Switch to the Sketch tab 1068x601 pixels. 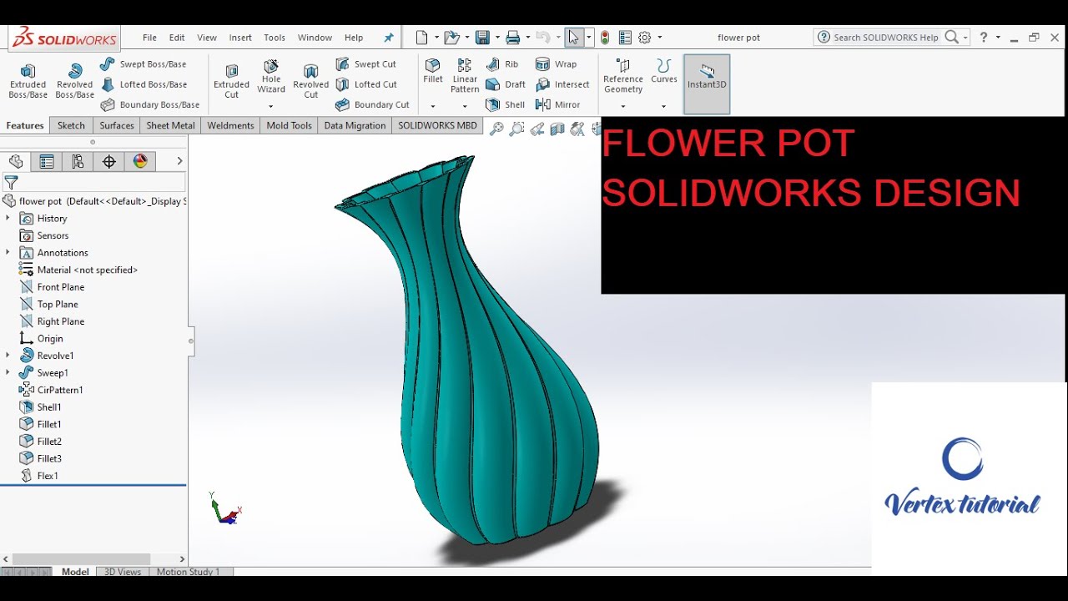pos(71,126)
